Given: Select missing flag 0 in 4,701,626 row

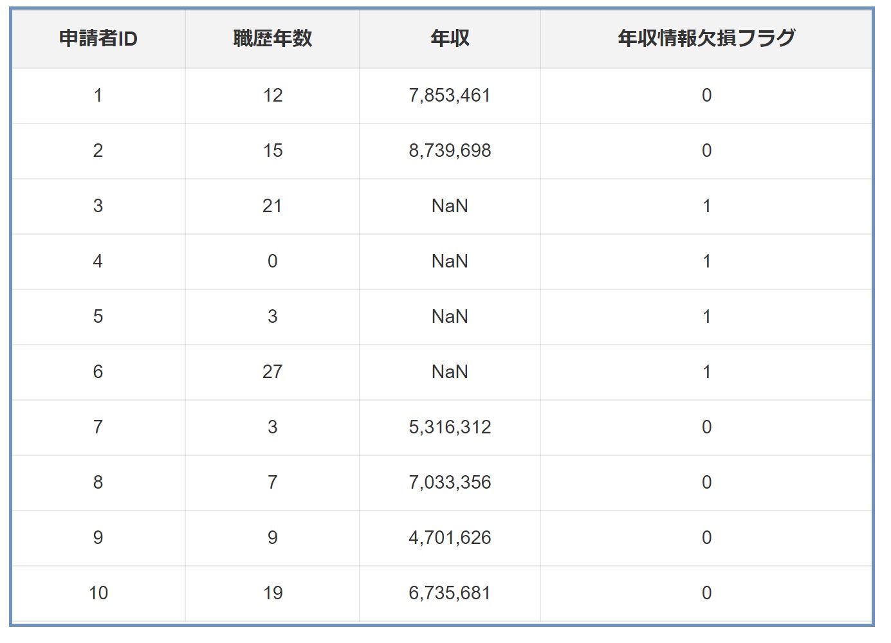Looking at the screenshot, I should pos(706,538).
